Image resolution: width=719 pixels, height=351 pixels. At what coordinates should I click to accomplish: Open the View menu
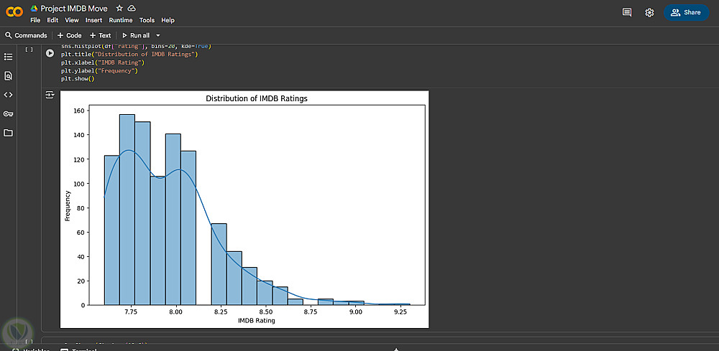click(x=72, y=20)
